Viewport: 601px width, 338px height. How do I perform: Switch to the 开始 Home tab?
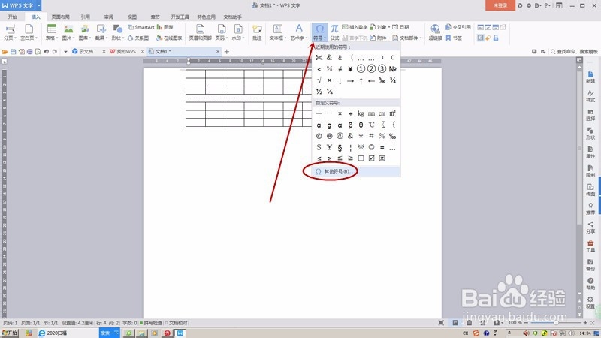(x=12, y=17)
